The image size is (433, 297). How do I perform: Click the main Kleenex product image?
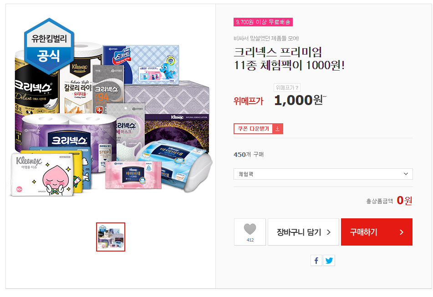(x=111, y=107)
